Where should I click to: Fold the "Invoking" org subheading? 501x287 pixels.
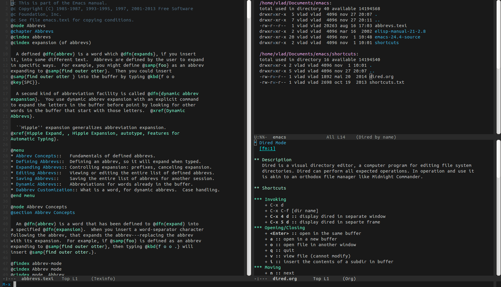pos(275,199)
